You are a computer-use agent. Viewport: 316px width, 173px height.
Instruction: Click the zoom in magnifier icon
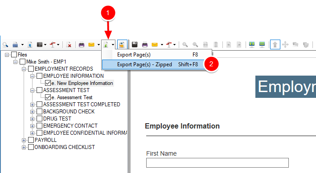pyautogui.click(x=185, y=44)
